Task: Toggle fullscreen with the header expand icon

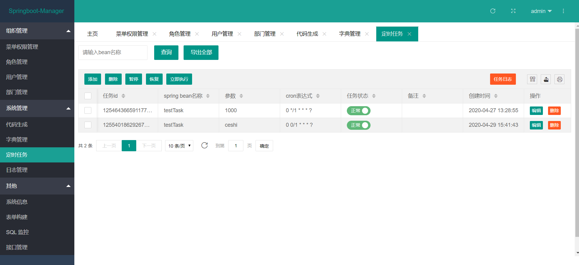Action: 513,11
